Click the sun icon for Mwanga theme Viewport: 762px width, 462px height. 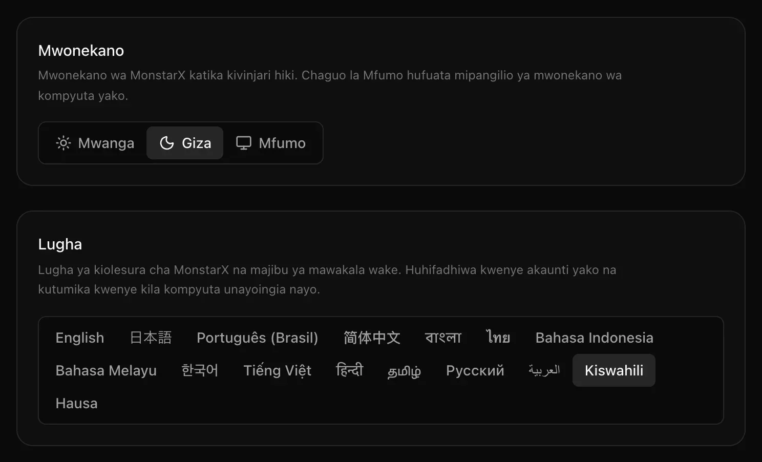coord(63,143)
